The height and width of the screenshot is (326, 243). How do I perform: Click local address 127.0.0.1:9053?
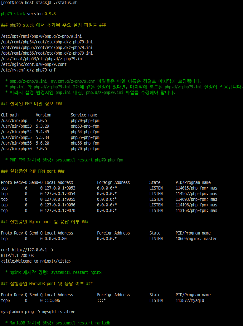pos(60,188)
